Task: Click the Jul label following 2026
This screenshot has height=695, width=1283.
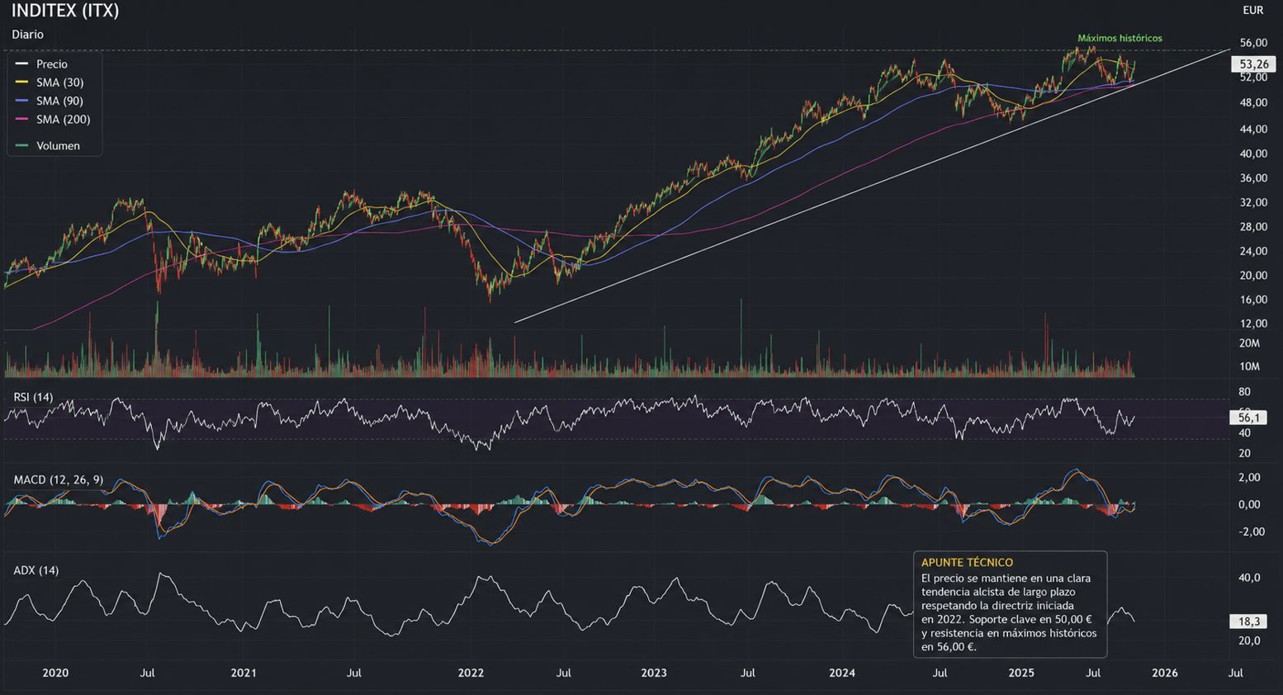Action: tap(1236, 674)
